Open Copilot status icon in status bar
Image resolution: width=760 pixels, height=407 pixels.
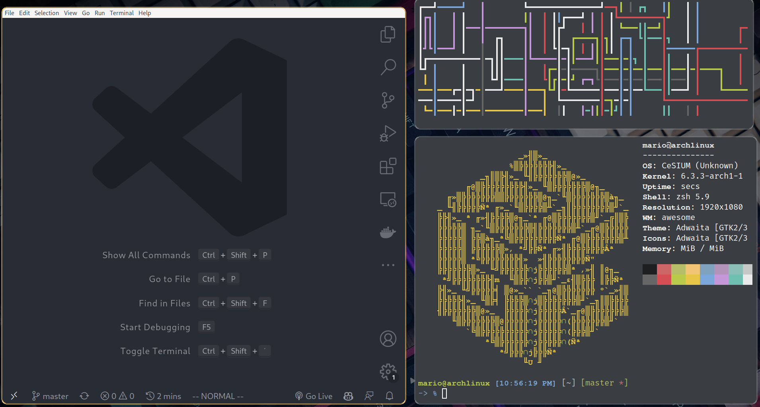[x=348, y=396]
